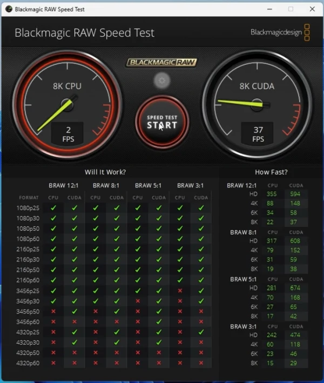This screenshot has height=383, width=324.
Task: Minimize the Blackmagic RAW Speed Test window
Action: coord(269,9)
